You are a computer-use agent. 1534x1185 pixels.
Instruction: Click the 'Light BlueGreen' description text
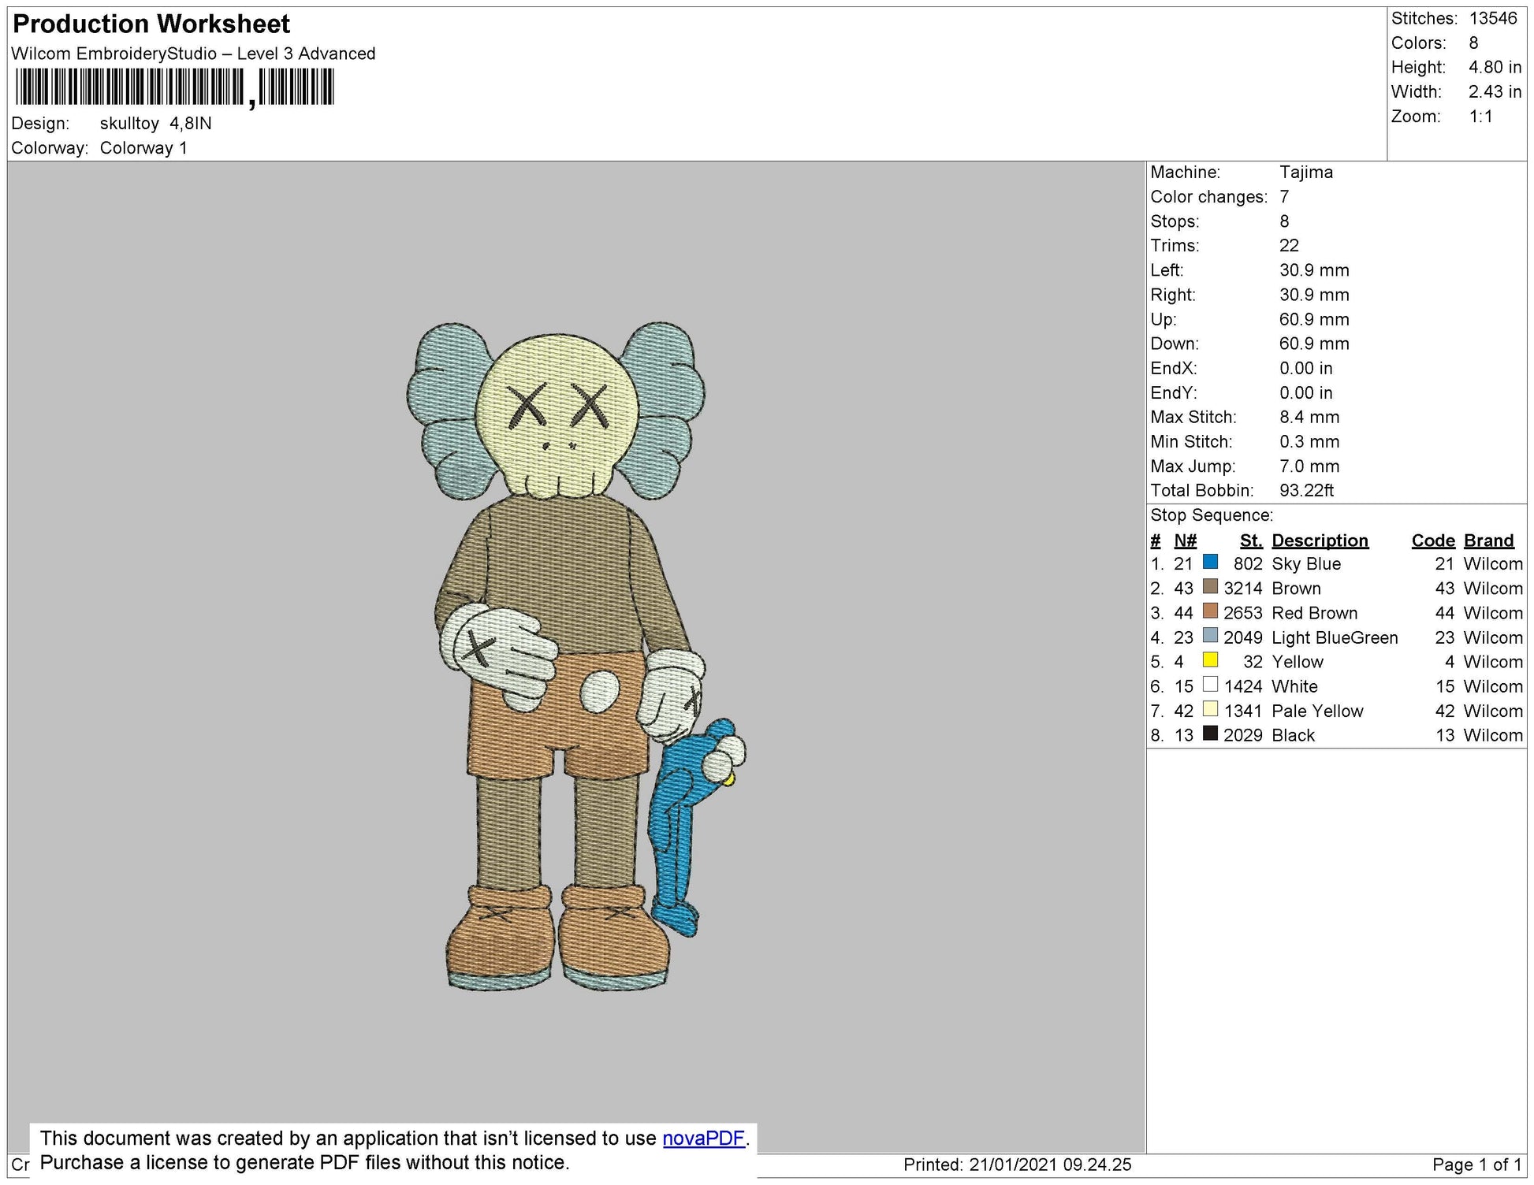point(1335,637)
